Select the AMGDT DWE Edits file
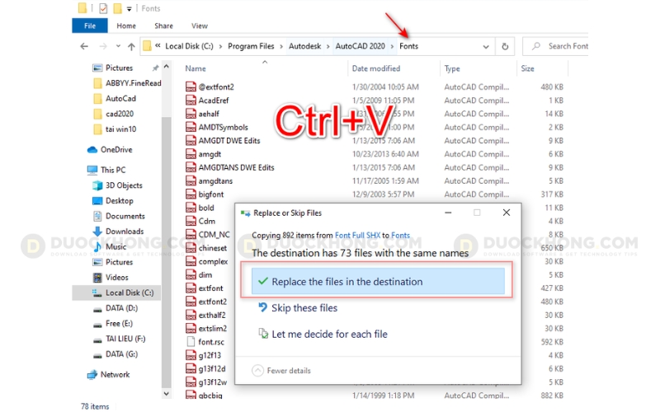Image resolution: width=660 pixels, height=412 pixels. (x=229, y=141)
